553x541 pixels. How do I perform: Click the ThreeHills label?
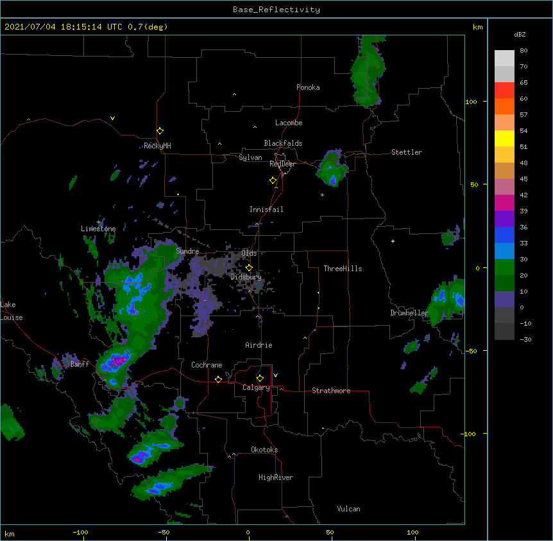click(343, 269)
